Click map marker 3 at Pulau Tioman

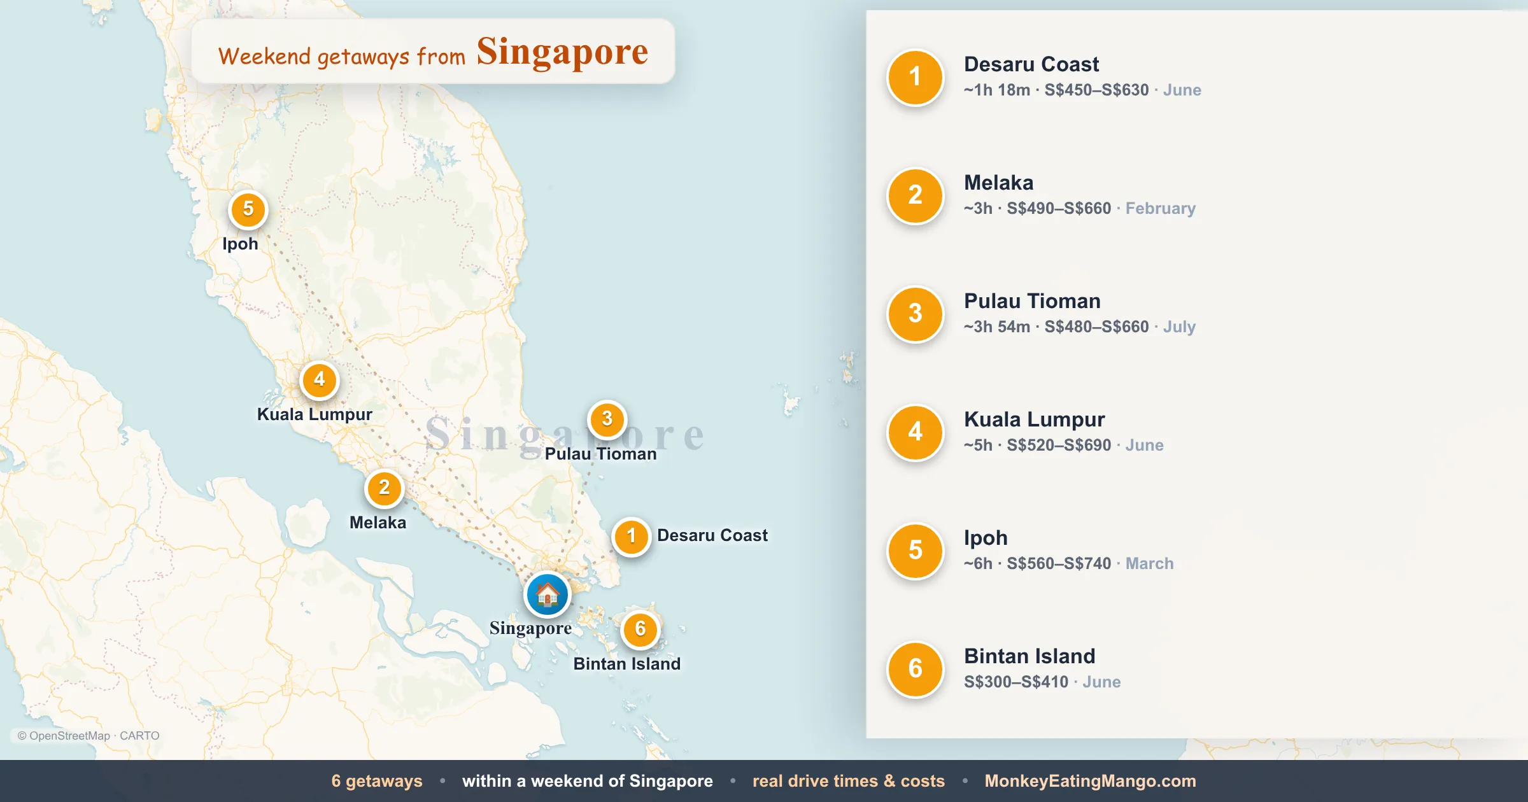click(x=607, y=419)
